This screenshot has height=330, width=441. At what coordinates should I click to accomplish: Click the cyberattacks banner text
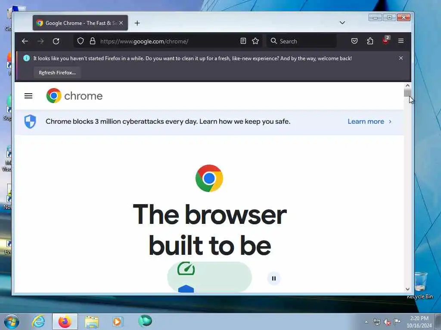(168, 122)
